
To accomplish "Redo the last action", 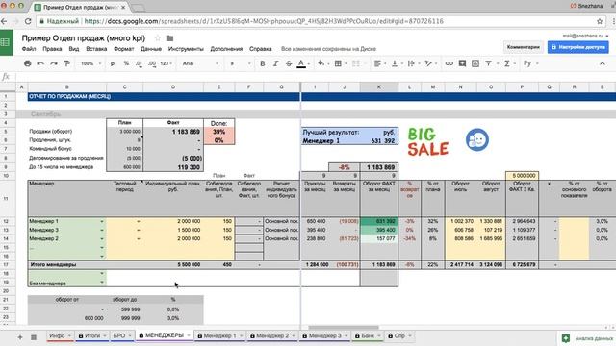I will (x=54, y=63).
